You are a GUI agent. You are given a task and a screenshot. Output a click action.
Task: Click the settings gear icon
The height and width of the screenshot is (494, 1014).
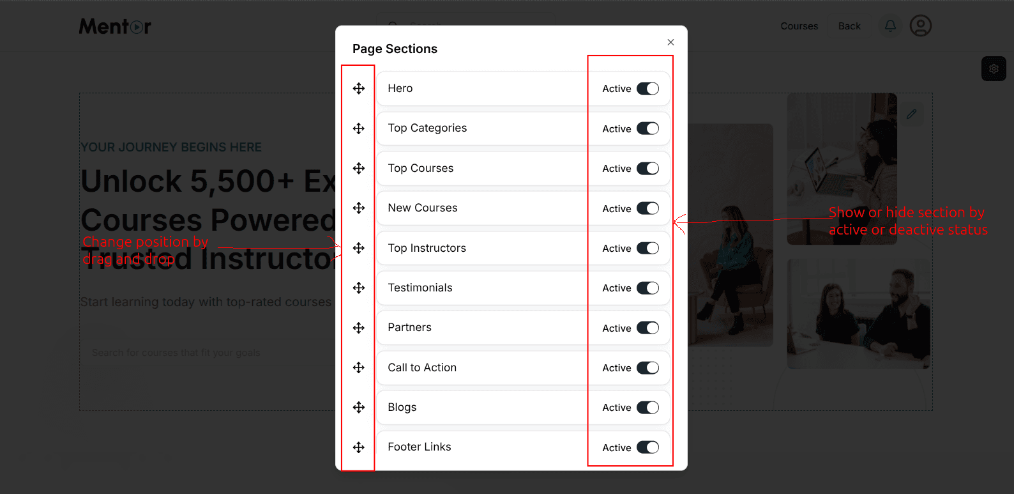pos(993,68)
